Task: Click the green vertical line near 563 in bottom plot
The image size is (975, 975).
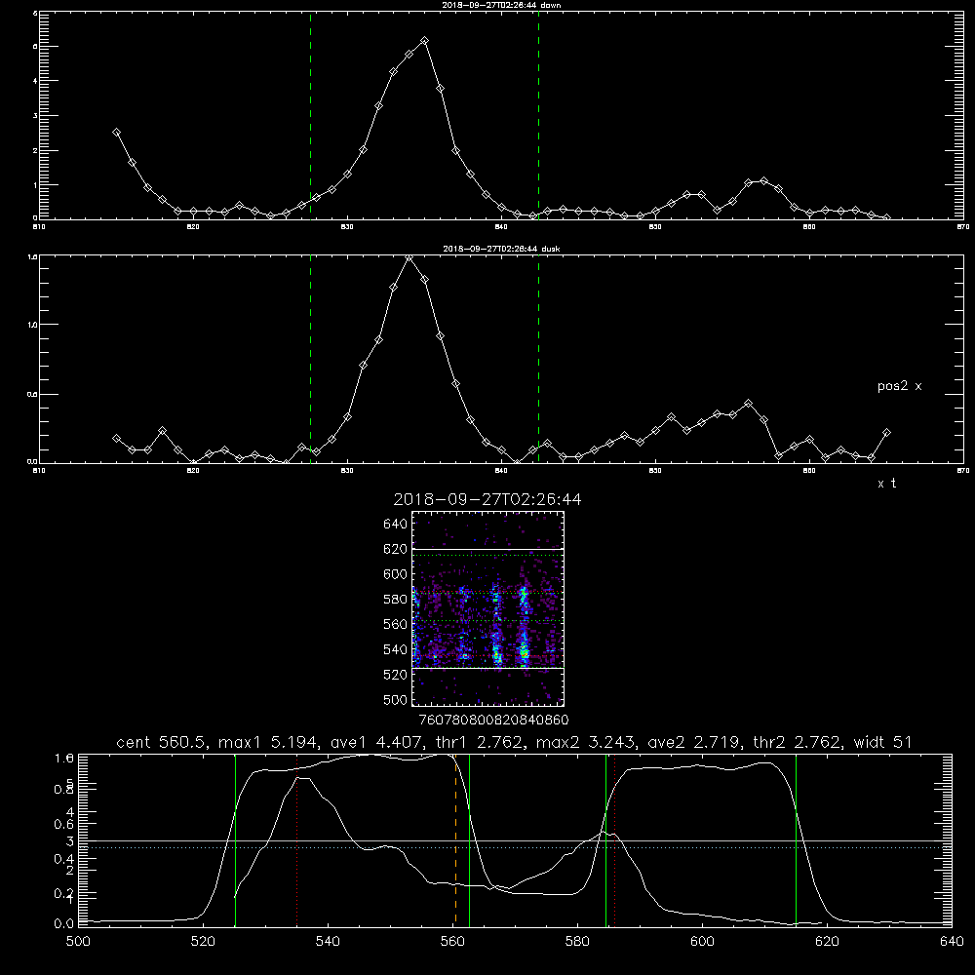Action: [x=470, y=840]
